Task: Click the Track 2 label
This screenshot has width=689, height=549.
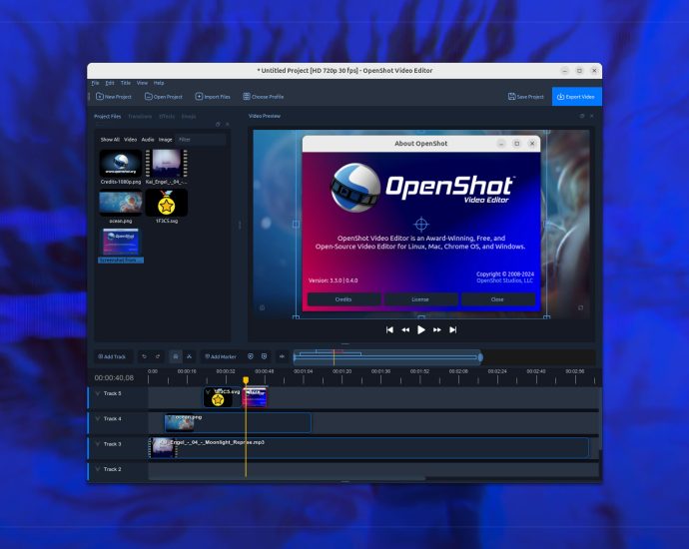Action: 113,469
